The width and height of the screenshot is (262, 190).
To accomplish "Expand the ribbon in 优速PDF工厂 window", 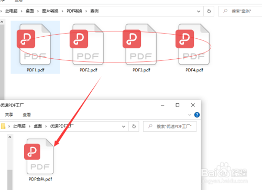I will click(190, 115).
